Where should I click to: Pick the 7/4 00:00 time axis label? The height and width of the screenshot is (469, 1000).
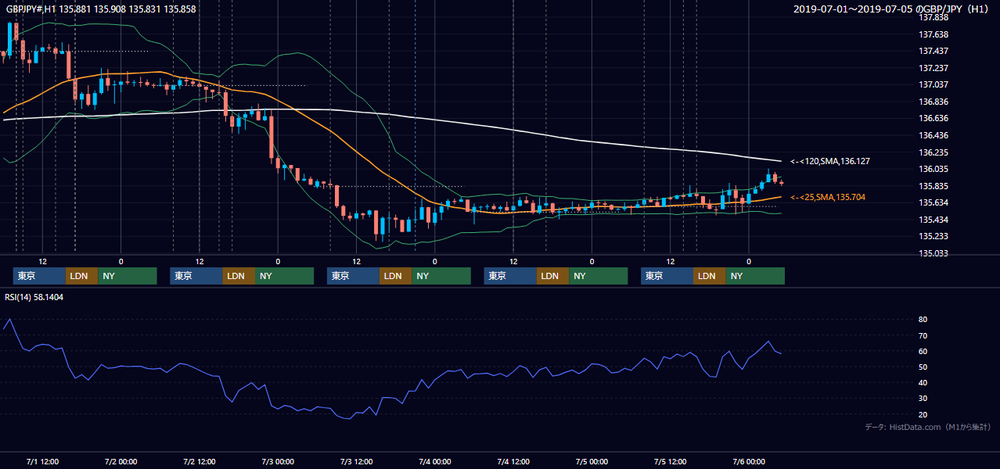(x=434, y=461)
